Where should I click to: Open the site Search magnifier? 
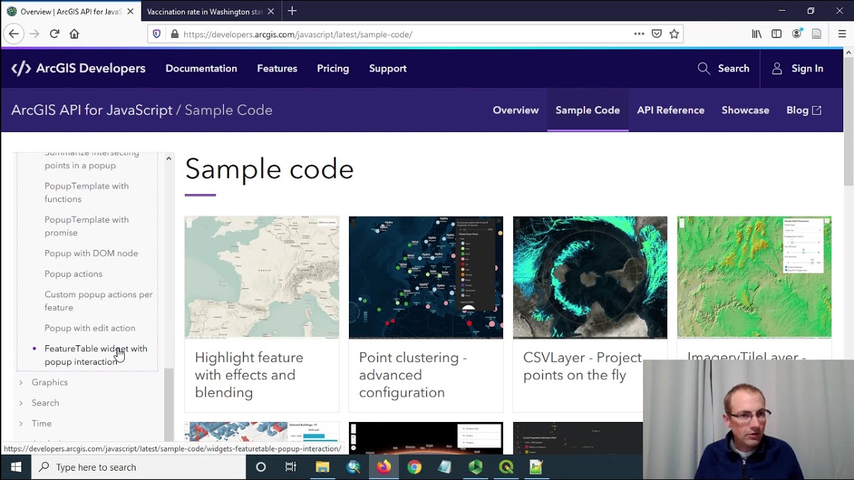pos(723,69)
